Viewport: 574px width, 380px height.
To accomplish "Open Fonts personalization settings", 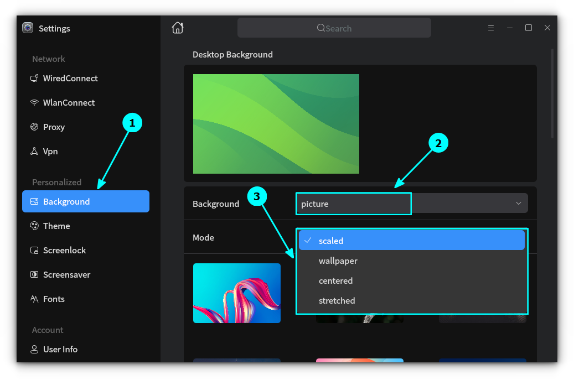I will (x=54, y=299).
